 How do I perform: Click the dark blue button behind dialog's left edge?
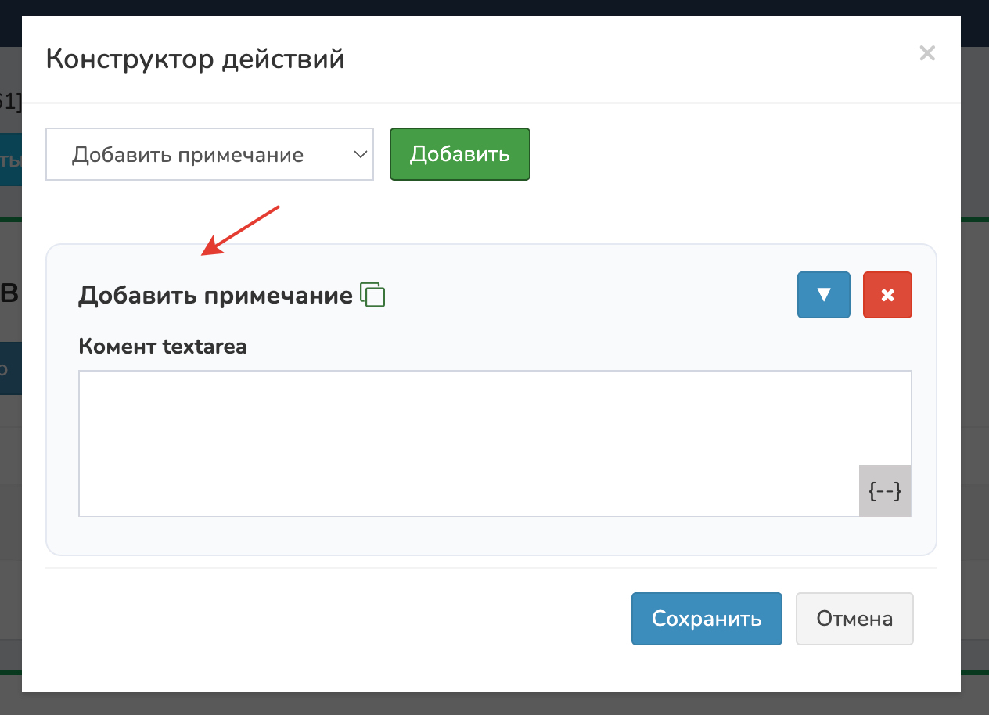[10, 368]
